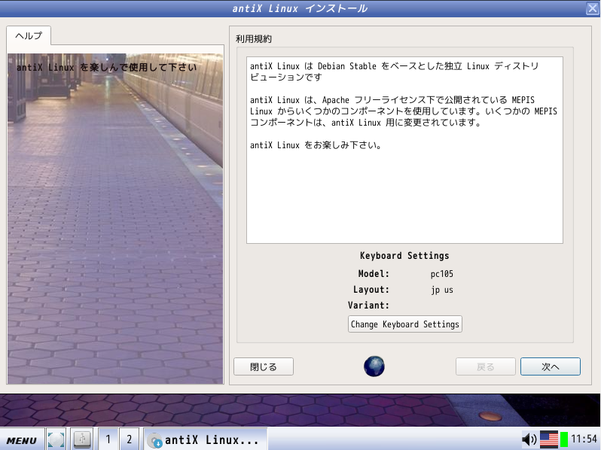Switch to workspace 1

click(108, 439)
